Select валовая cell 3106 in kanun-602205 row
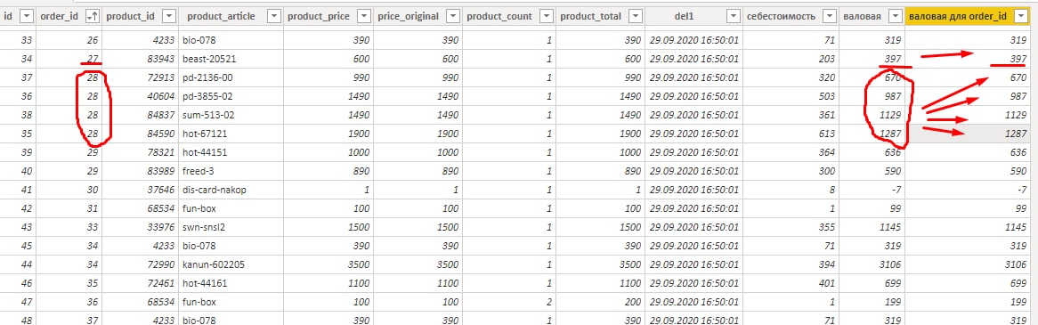 pyautogui.click(x=872, y=264)
